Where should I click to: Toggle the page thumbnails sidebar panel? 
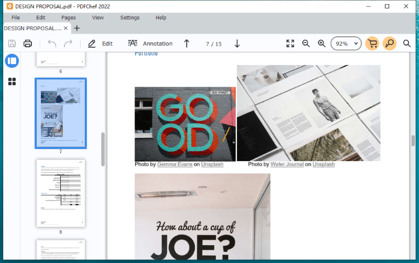pyautogui.click(x=12, y=60)
